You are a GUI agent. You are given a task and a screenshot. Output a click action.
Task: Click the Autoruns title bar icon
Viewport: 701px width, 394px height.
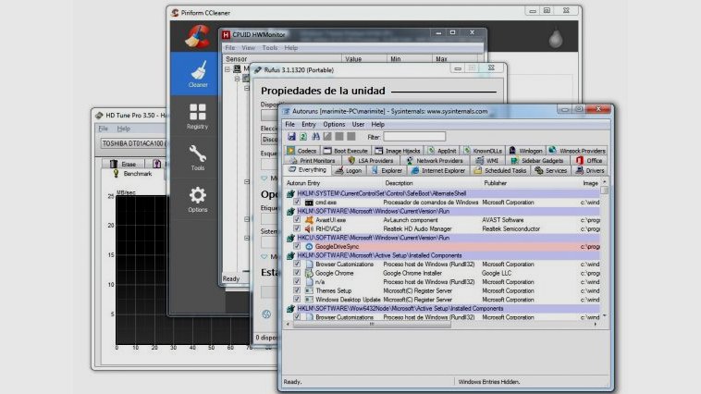(286, 111)
